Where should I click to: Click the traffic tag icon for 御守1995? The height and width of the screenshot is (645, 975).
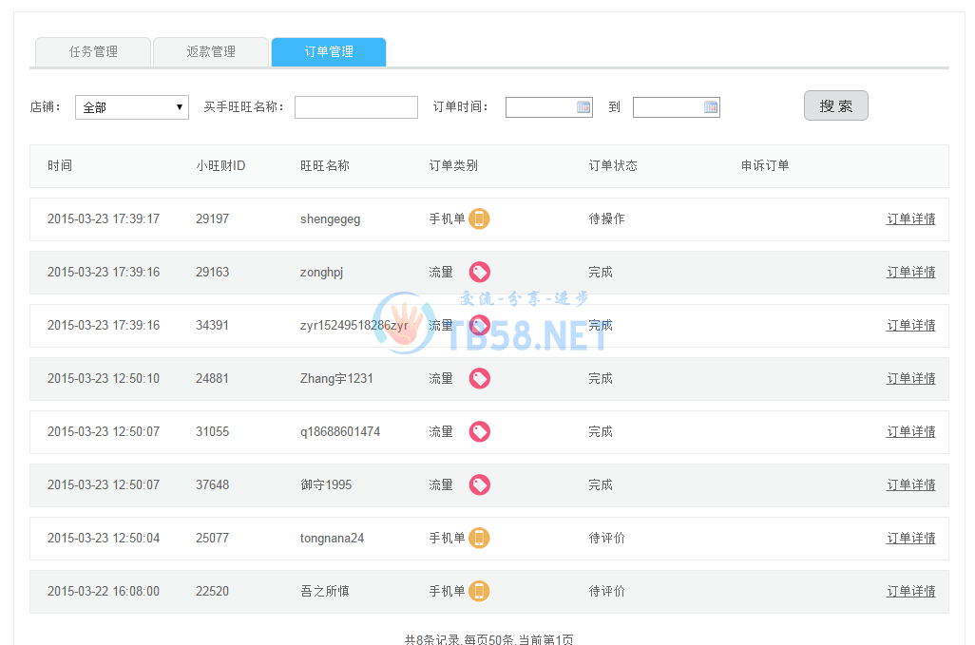click(480, 485)
